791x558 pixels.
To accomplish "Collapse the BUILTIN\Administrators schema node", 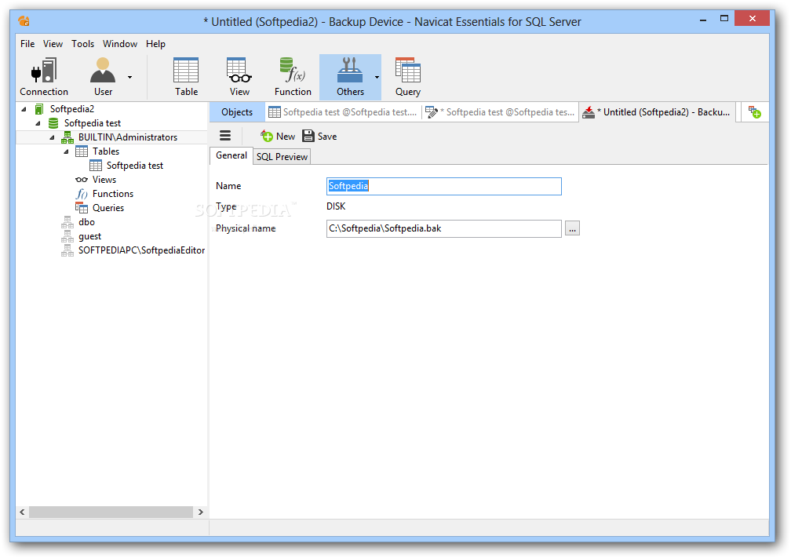I will (x=52, y=137).
